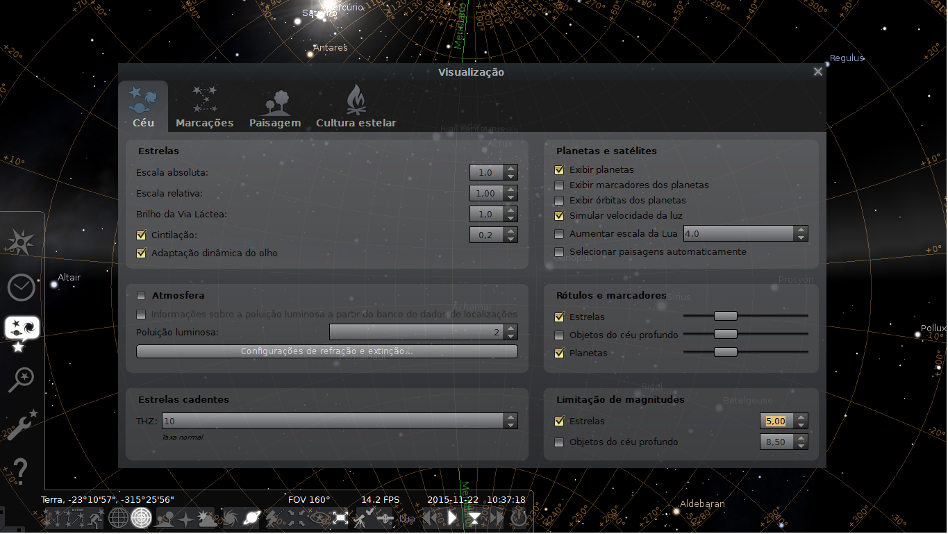Toggle constellation art running figure icon
948x534 pixels.
(96, 518)
